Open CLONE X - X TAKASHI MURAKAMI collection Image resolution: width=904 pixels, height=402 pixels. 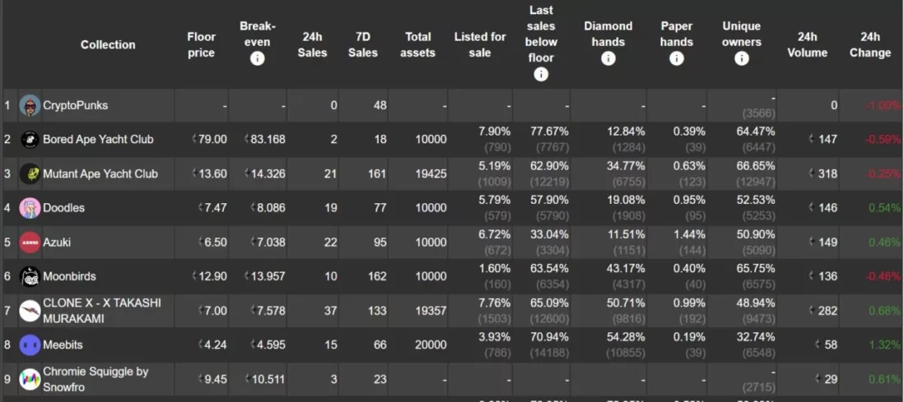[x=102, y=311]
